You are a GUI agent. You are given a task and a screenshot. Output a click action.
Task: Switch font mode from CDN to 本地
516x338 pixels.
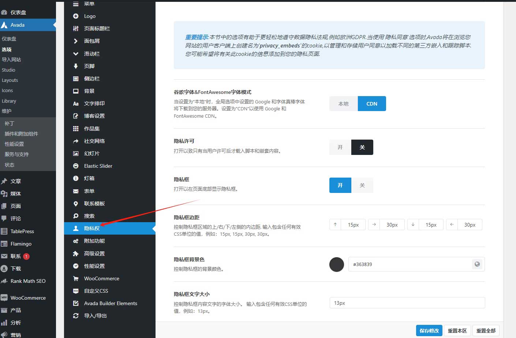[x=343, y=103]
